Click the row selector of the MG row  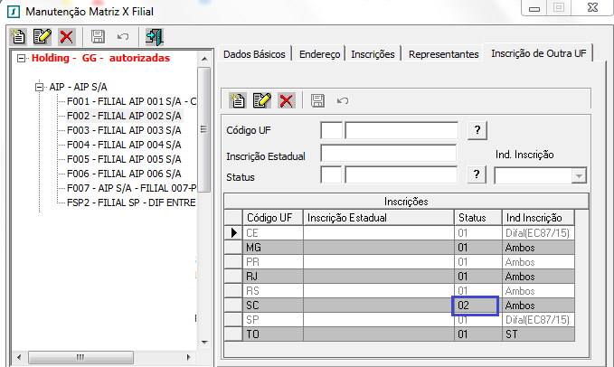point(233,248)
